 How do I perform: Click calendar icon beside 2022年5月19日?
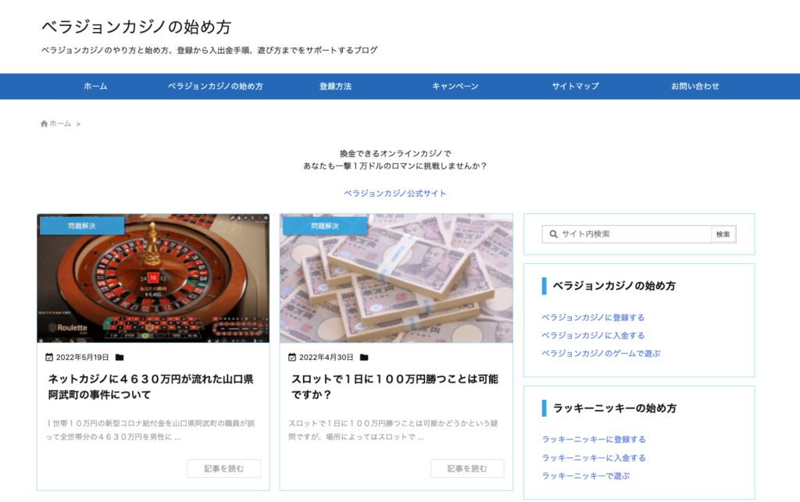coord(49,358)
